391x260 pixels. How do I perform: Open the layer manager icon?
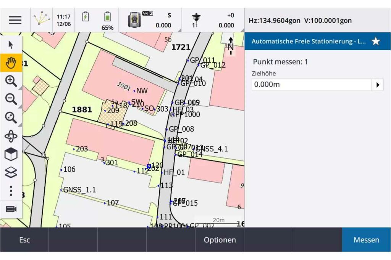[x=11, y=172]
